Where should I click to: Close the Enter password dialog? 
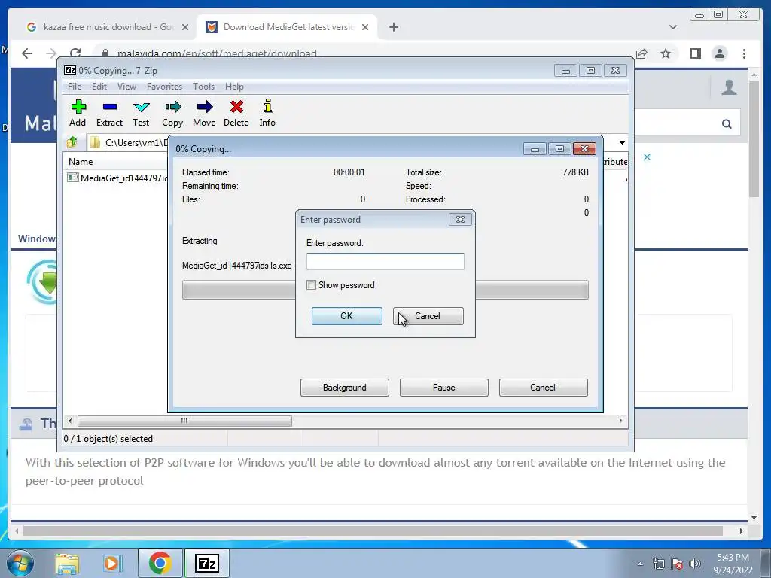(x=460, y=220)
